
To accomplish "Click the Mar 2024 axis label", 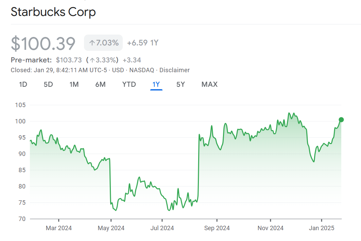I will [59, 228].
